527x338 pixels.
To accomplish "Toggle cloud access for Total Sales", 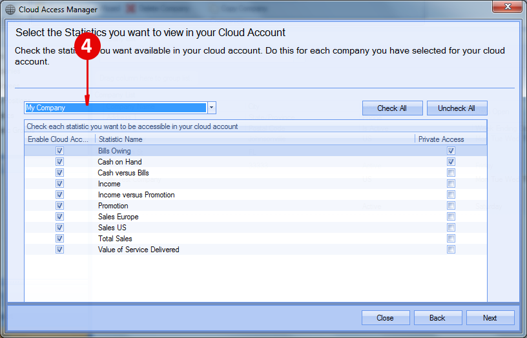I will coord(60,238).
